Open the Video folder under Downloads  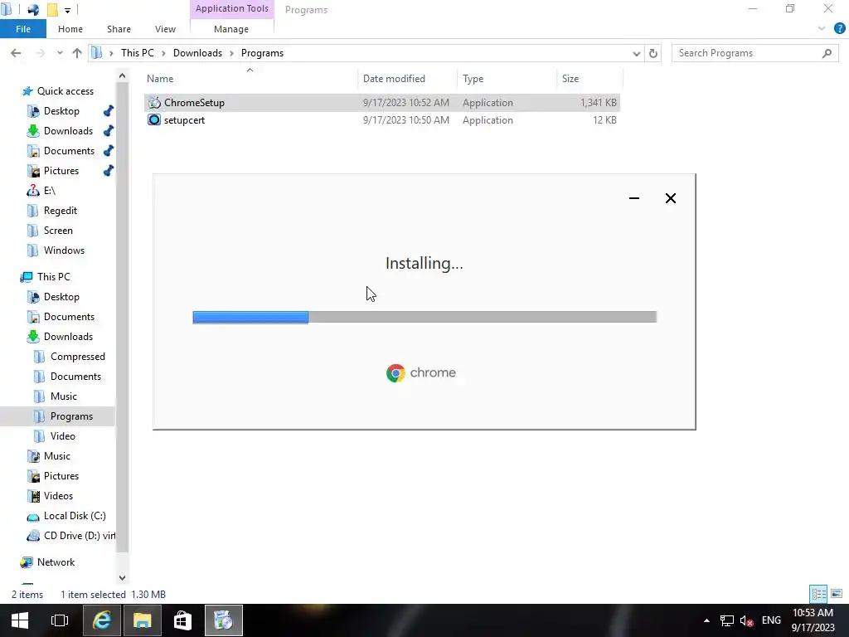[x=63, y=436]
